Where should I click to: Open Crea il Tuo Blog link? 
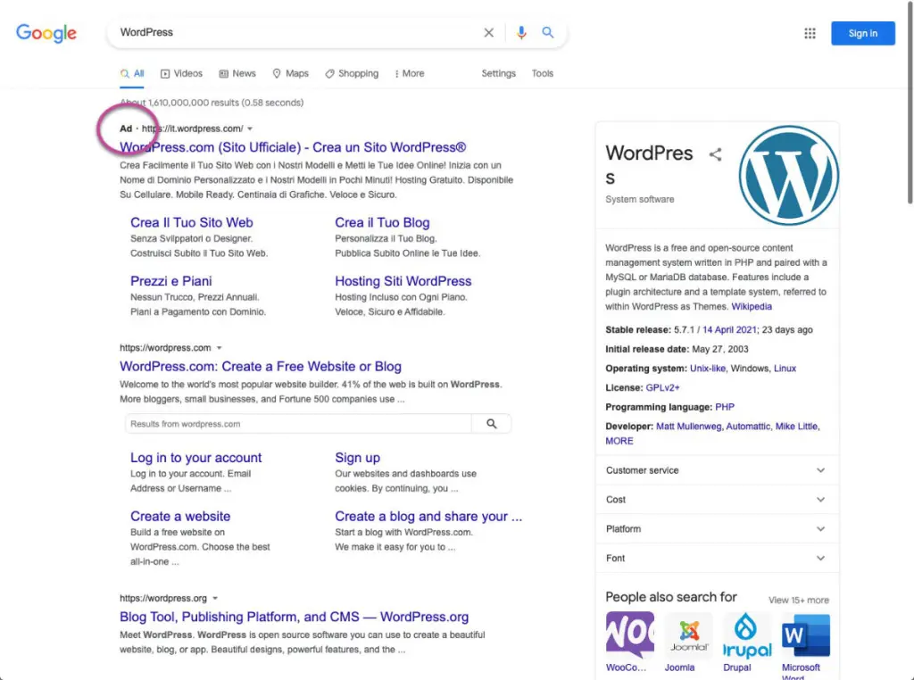[x=382, y=222]
